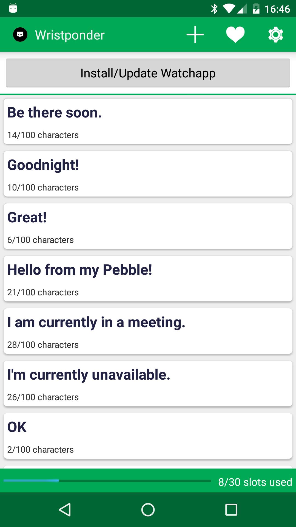Tap the Wristponder app logo icon
The width and height of the screenshot is (296, 527).
tap(20, 35)
